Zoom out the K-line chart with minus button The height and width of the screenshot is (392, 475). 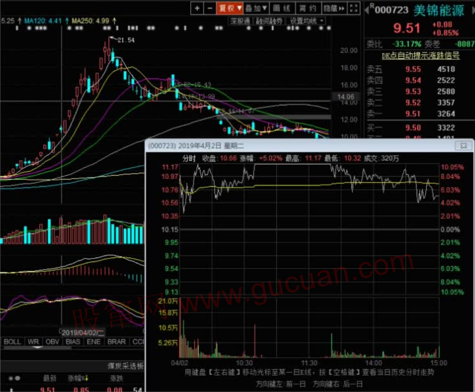(210, 8)
